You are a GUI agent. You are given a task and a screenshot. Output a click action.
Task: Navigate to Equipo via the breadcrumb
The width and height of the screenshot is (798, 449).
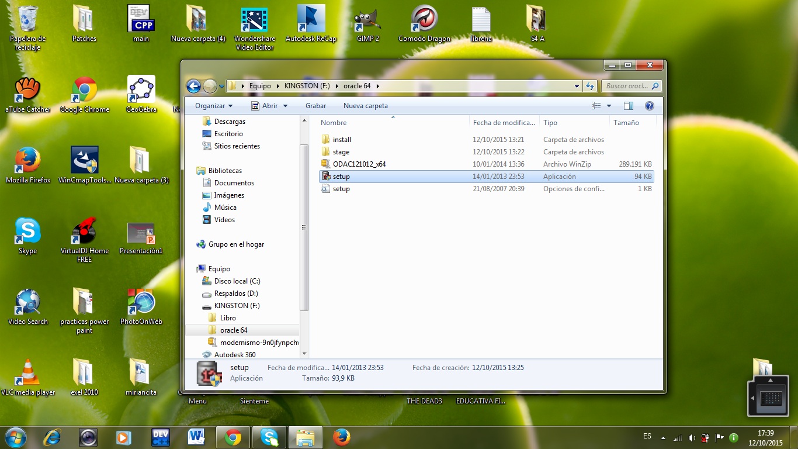pyautogui.click(x=260, y=85)
